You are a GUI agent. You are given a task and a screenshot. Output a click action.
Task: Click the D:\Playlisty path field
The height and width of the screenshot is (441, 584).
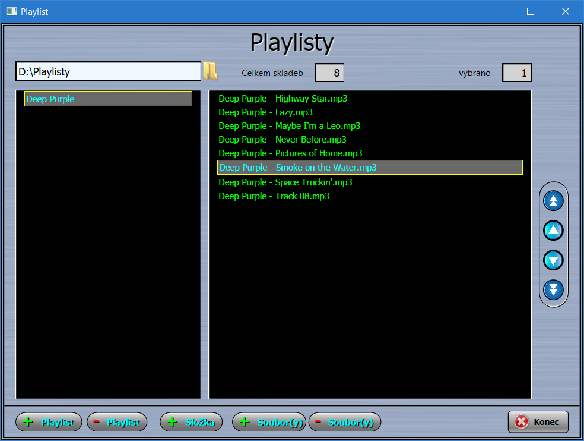click(x=108, y=71)
